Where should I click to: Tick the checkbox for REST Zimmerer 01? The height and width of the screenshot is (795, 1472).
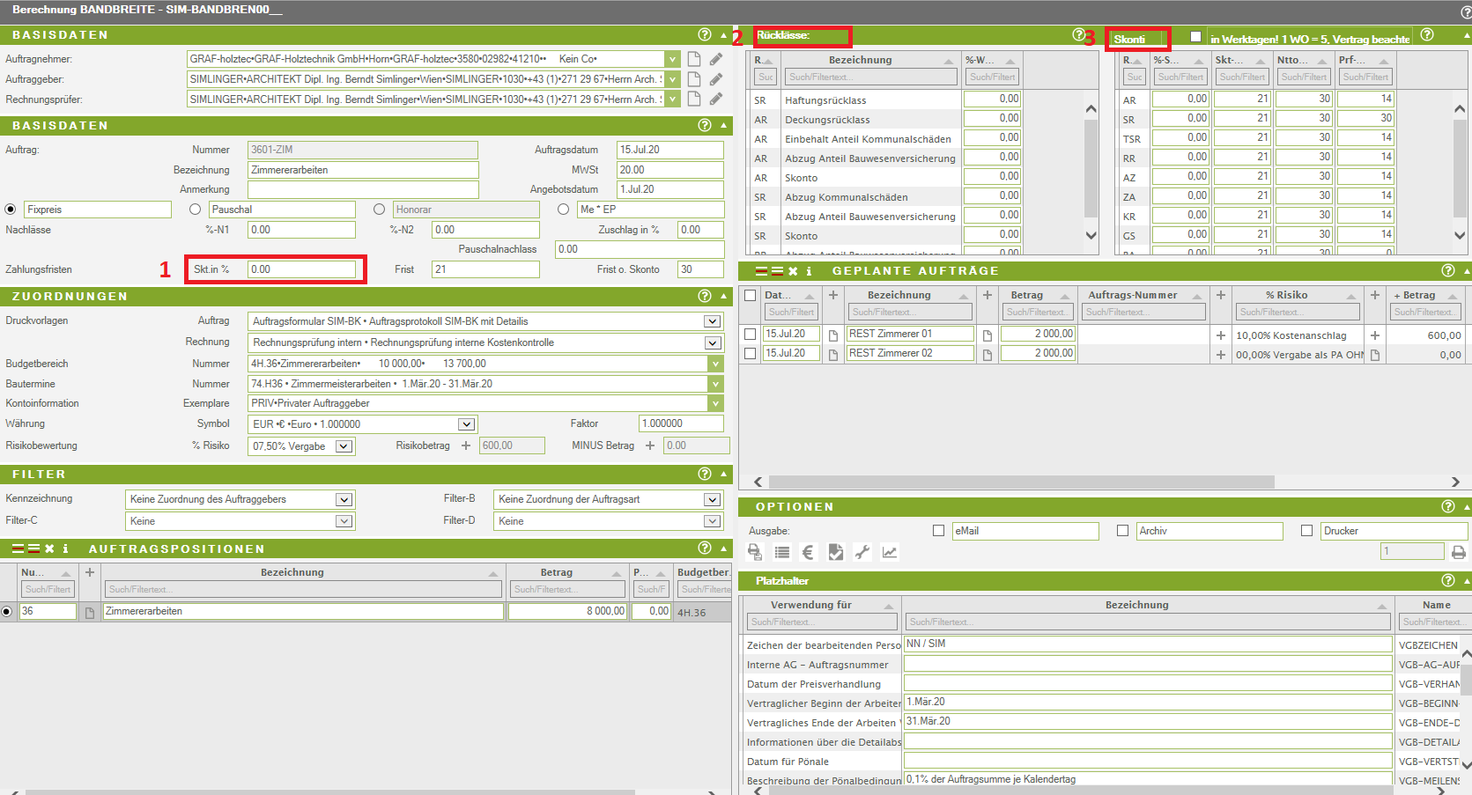tap(750, 335)
